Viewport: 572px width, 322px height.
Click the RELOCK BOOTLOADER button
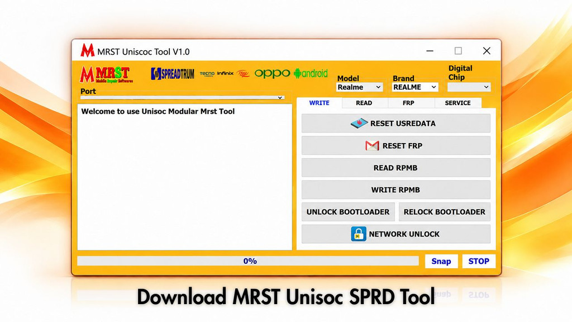click(444, 212)
